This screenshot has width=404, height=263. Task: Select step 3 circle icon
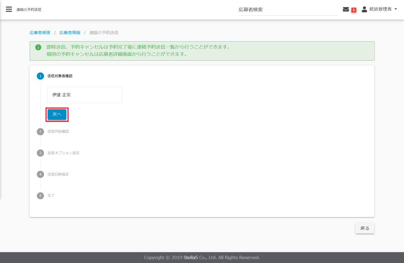(x=40, y=153)
